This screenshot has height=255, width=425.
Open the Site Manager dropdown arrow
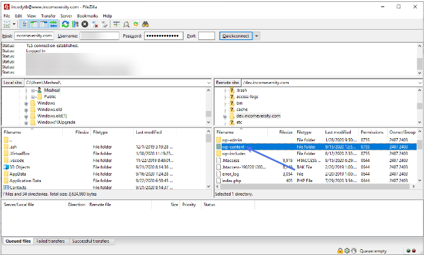click(14, 25)
